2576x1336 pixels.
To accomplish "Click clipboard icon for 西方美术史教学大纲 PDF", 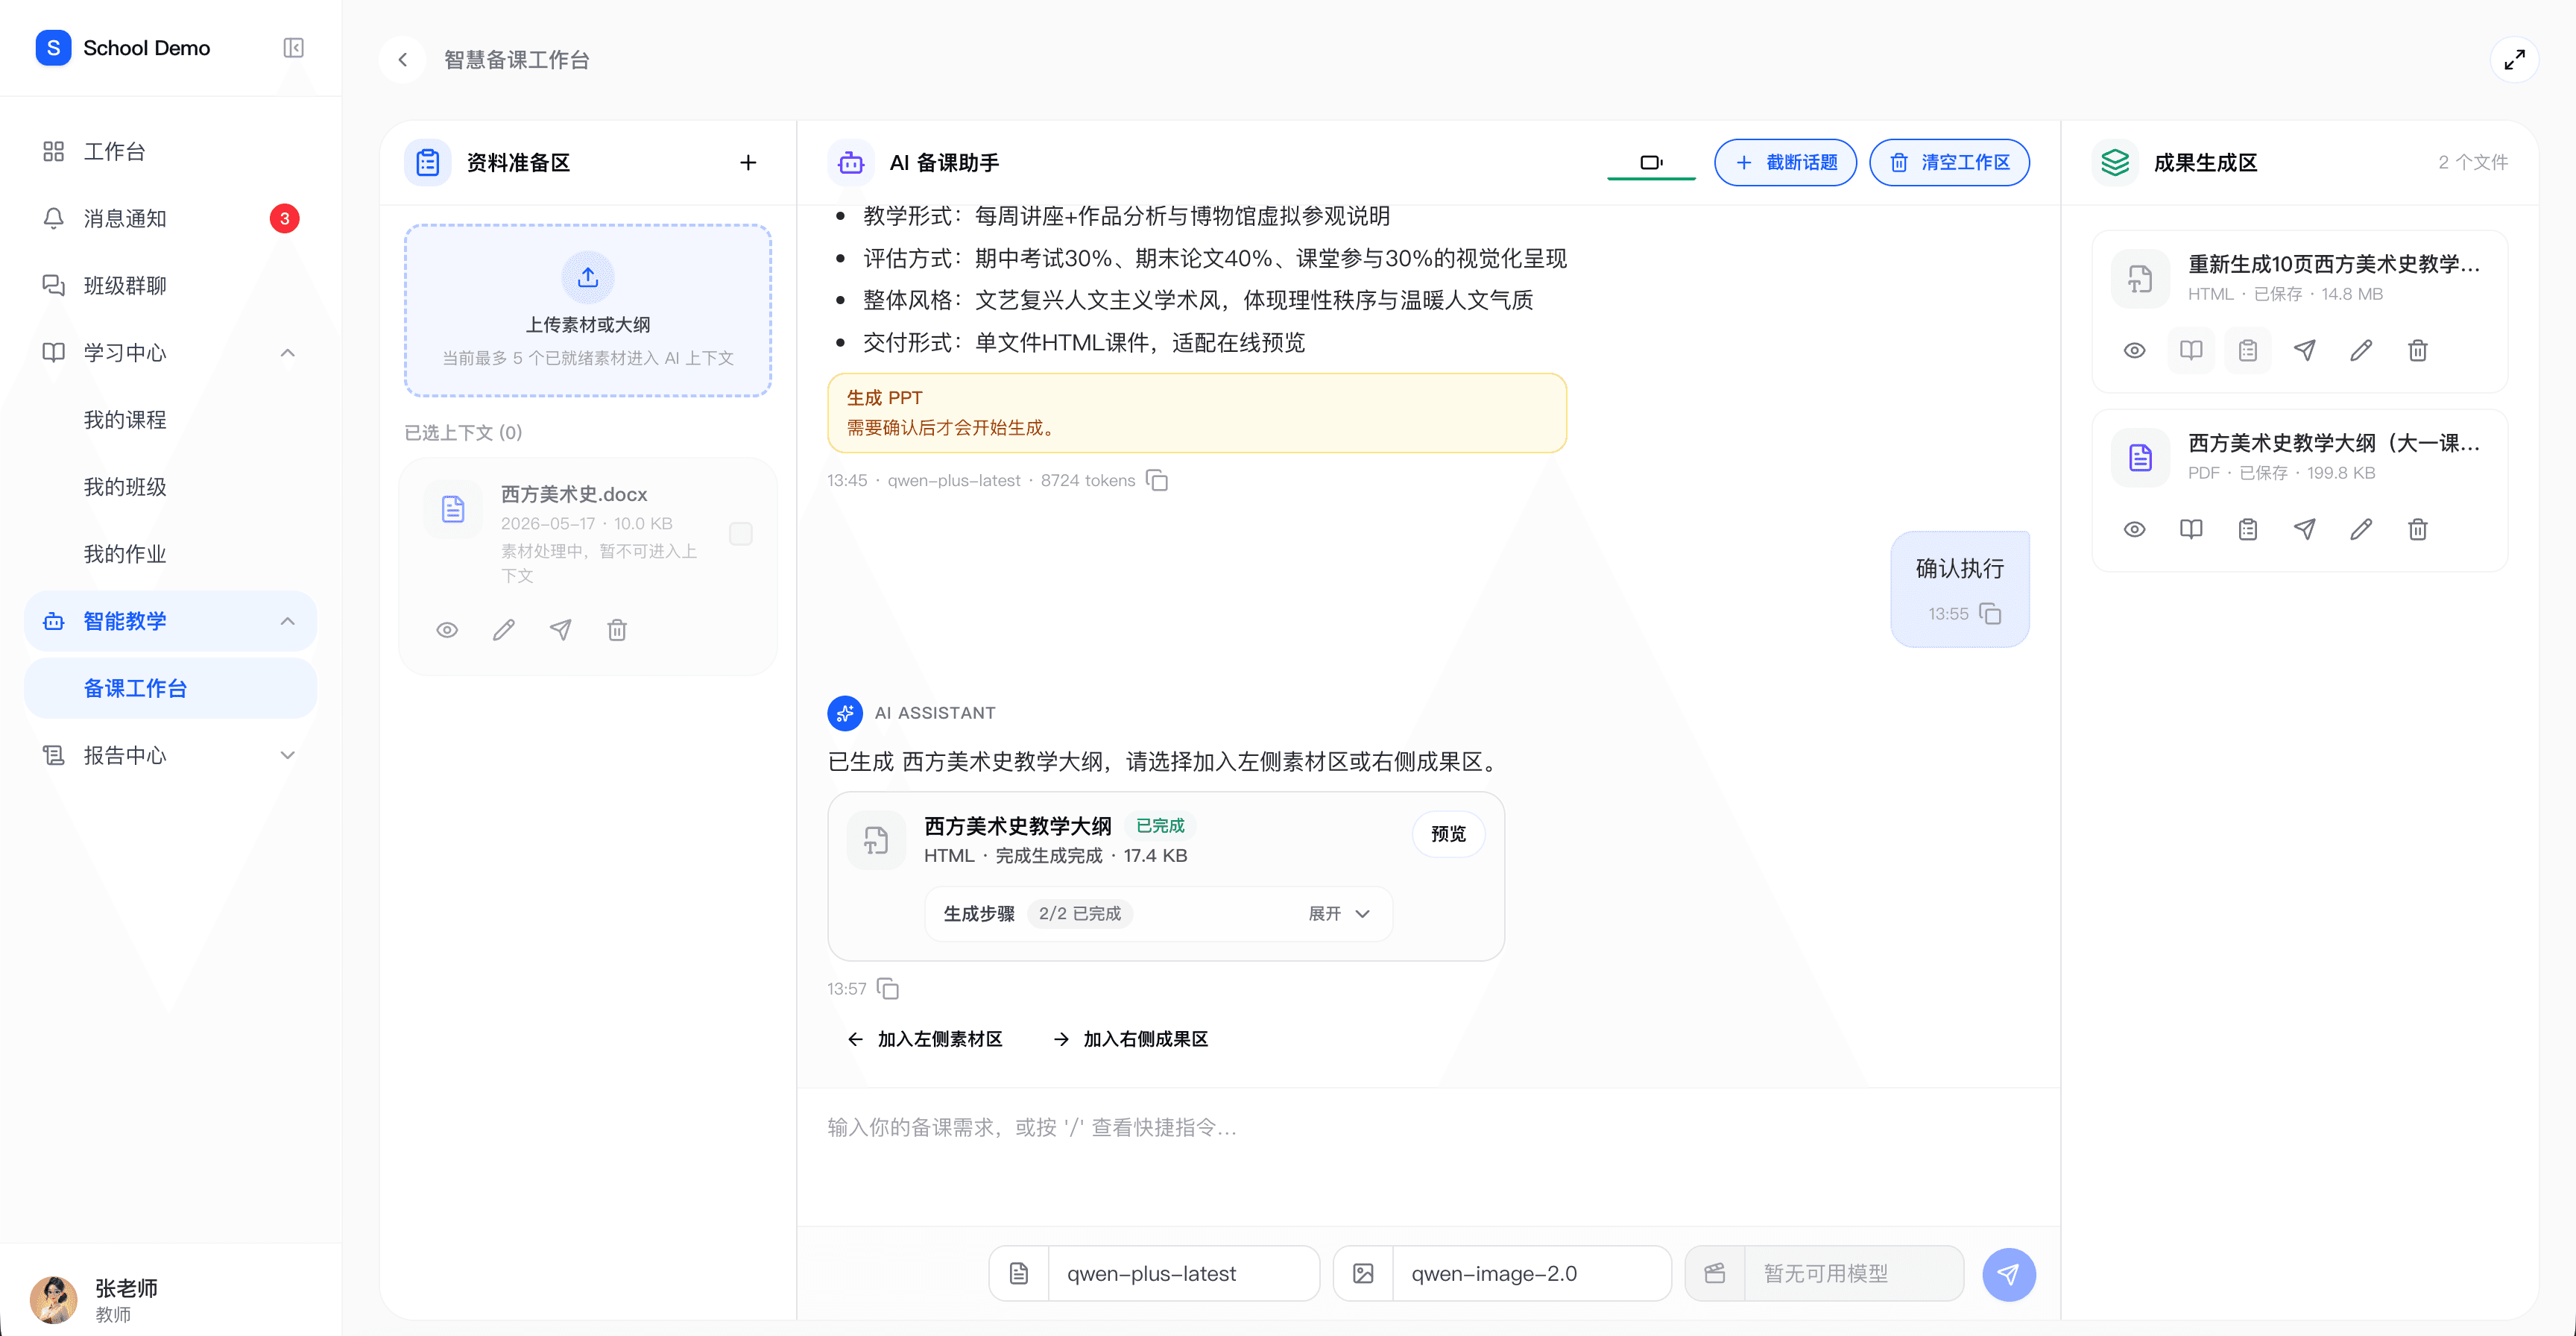I will [x=2248, y=529].
